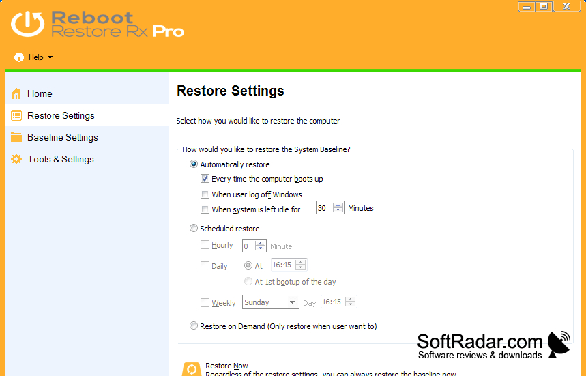Click the Reboot Restore Rx power logo
586x376 pixels.
click(28, 24)
